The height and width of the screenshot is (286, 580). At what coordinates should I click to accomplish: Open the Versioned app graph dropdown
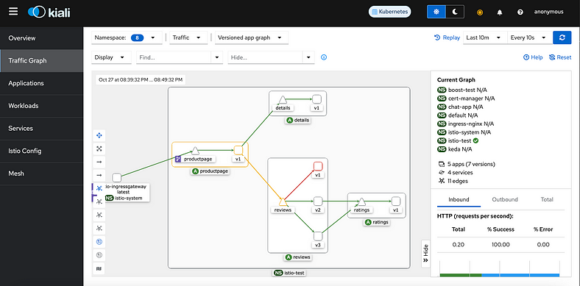tap(251, 37)
